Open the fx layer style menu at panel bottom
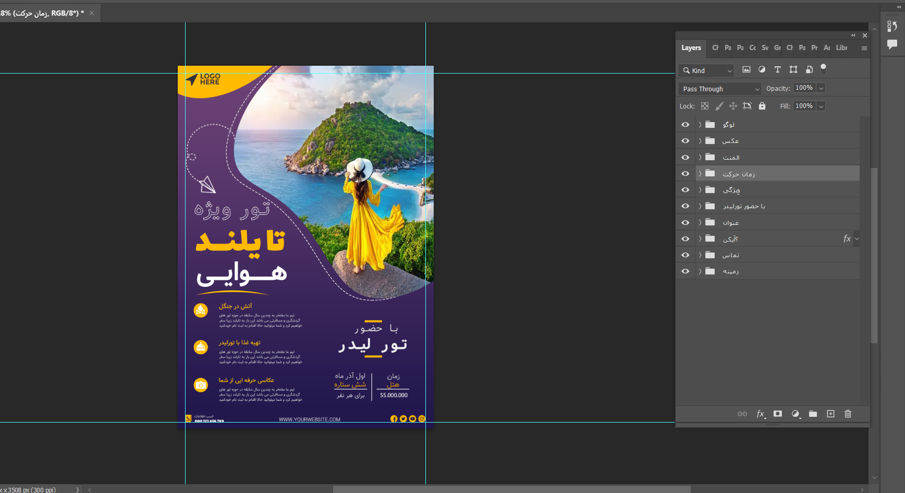 tap(760, 414)
